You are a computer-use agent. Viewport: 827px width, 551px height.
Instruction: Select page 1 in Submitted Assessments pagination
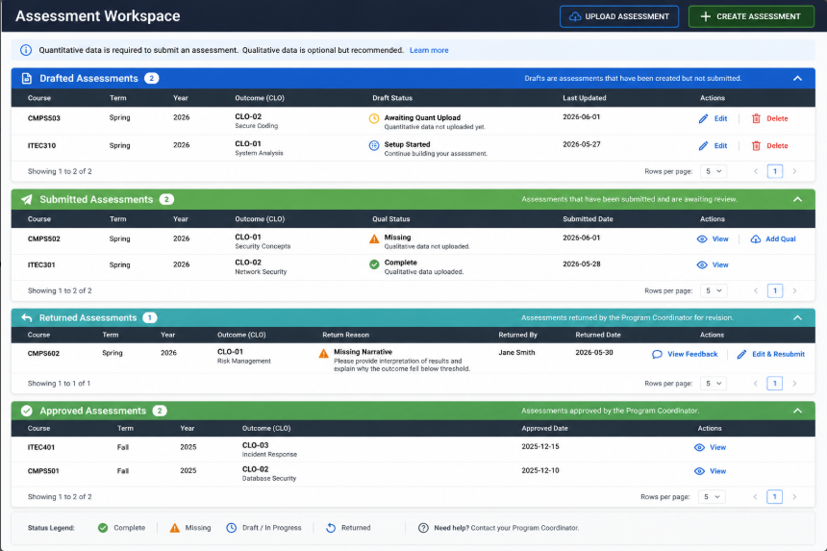point(775,290)
